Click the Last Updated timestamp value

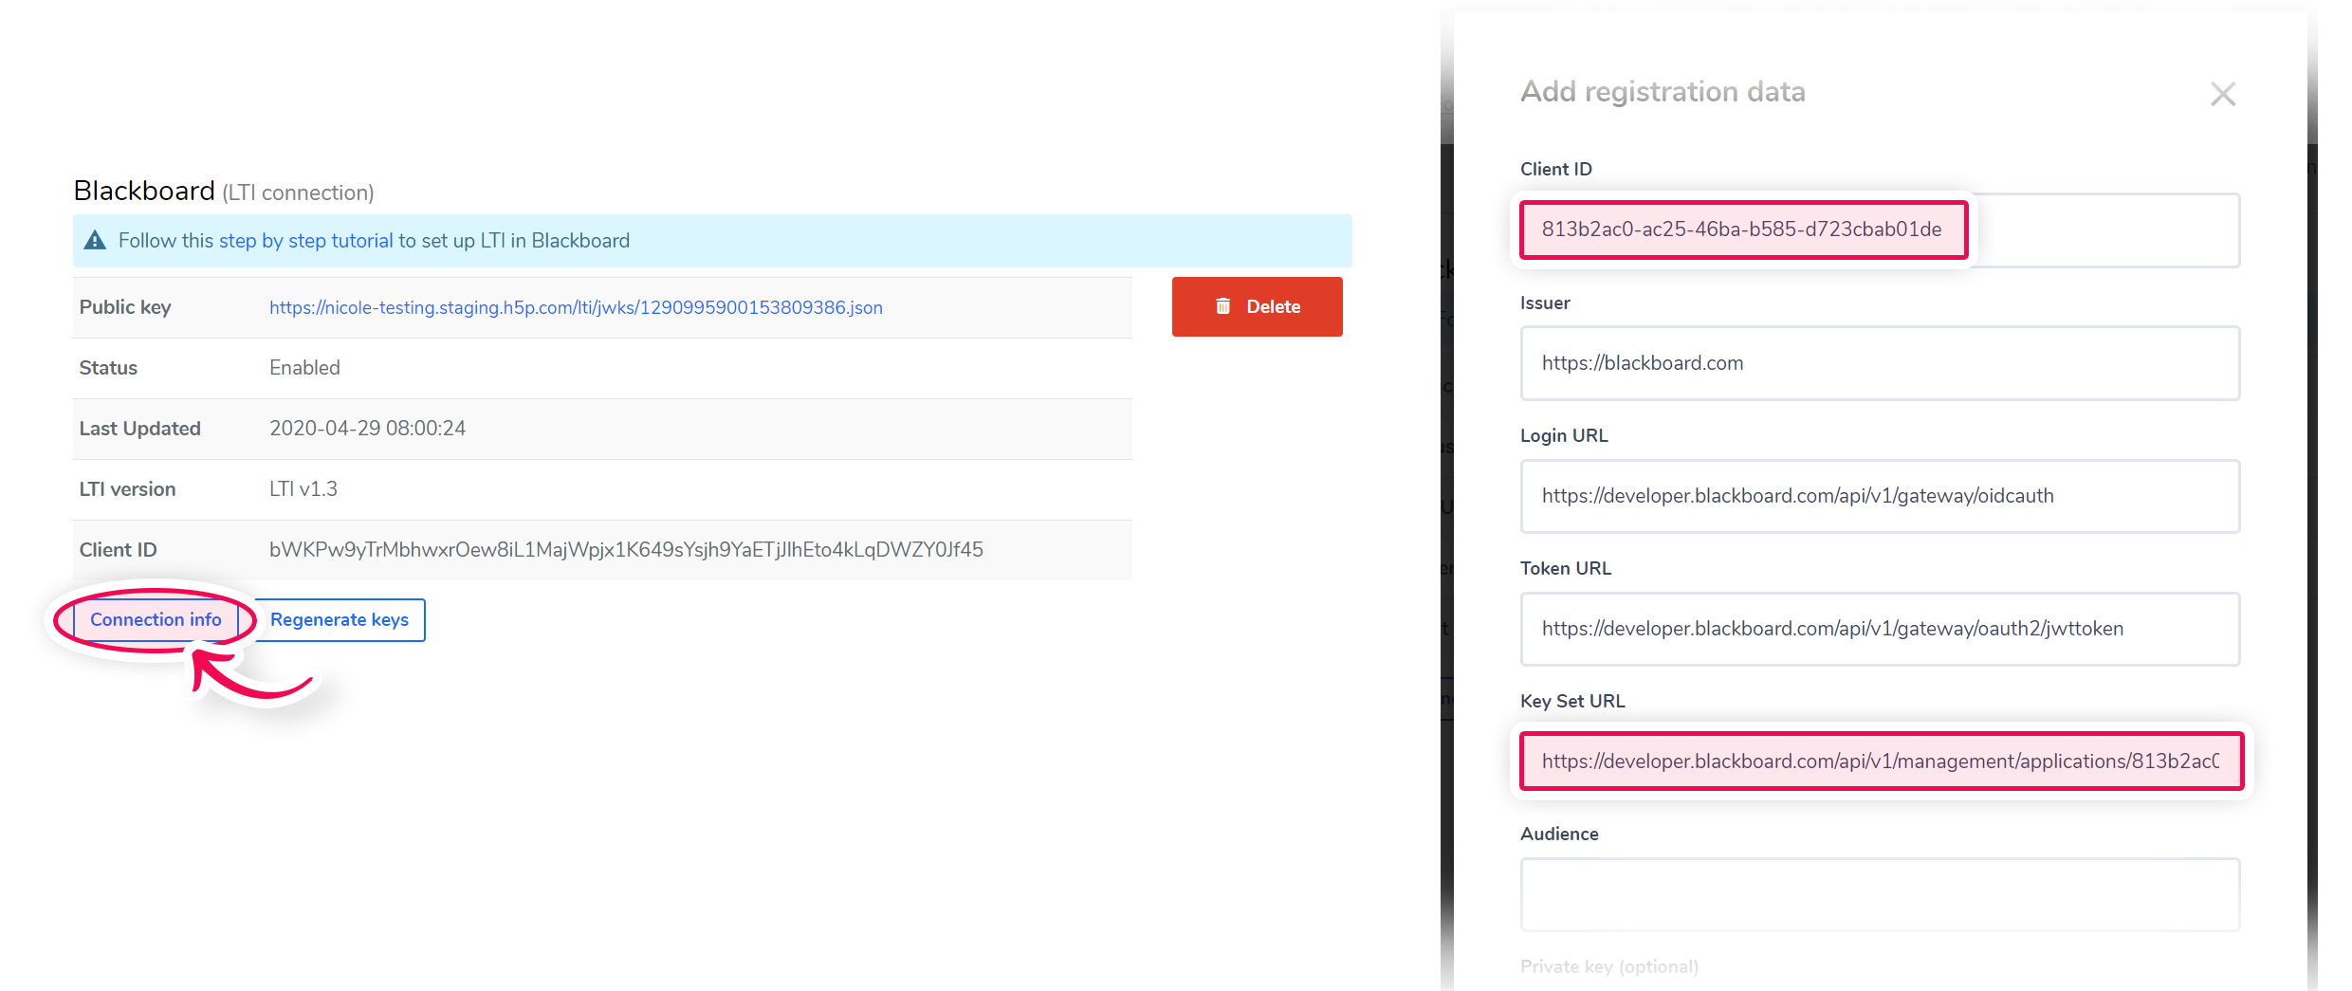pyautogui.click(x=367, y=429)
